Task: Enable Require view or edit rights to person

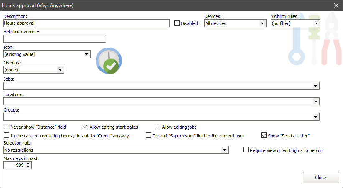Action: tap(246, 150)
